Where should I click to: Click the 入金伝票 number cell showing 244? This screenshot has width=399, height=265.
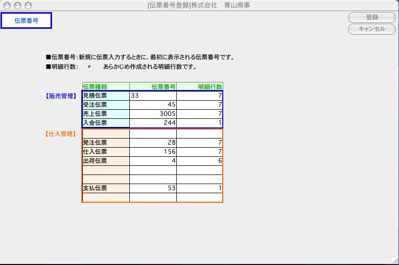153,123
